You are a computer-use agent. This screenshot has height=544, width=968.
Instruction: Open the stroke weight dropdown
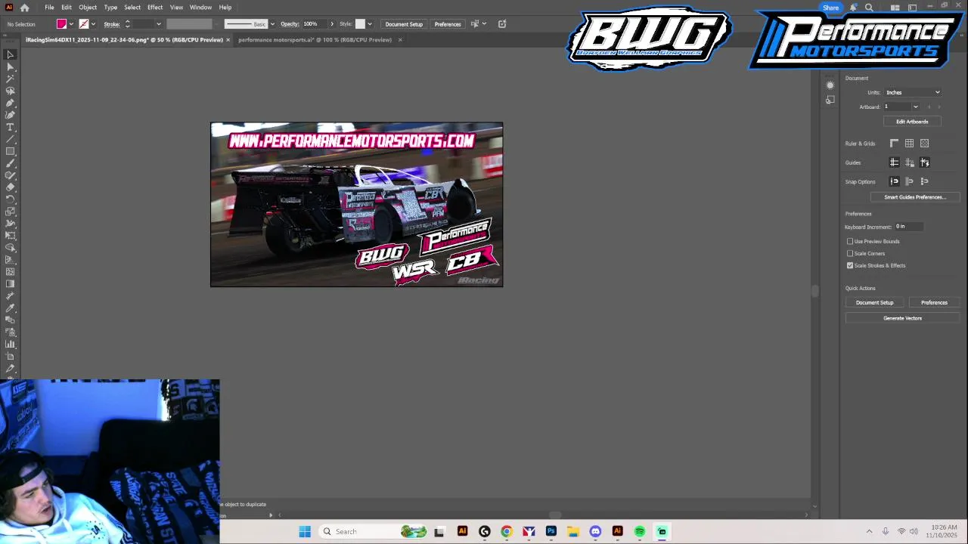coord(158,24)
